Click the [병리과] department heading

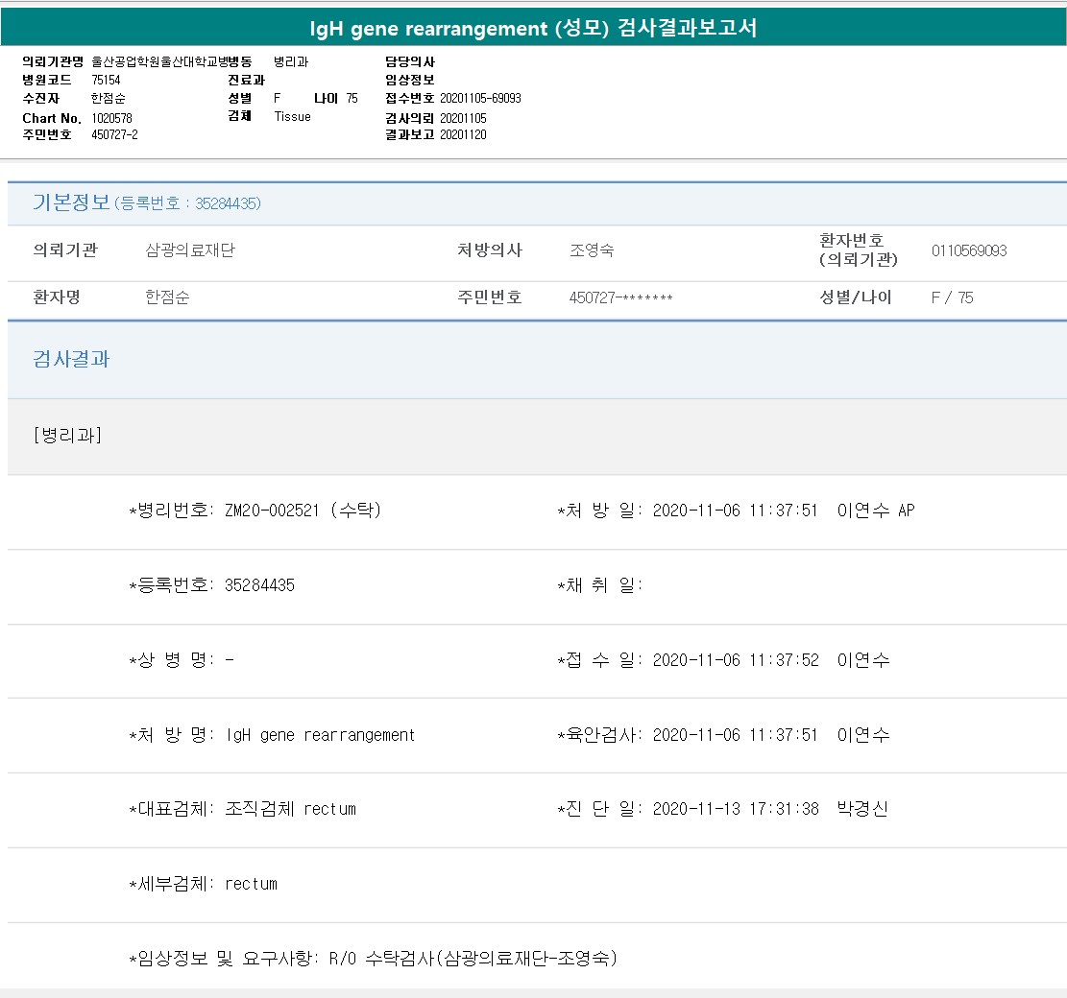point(67,435)
